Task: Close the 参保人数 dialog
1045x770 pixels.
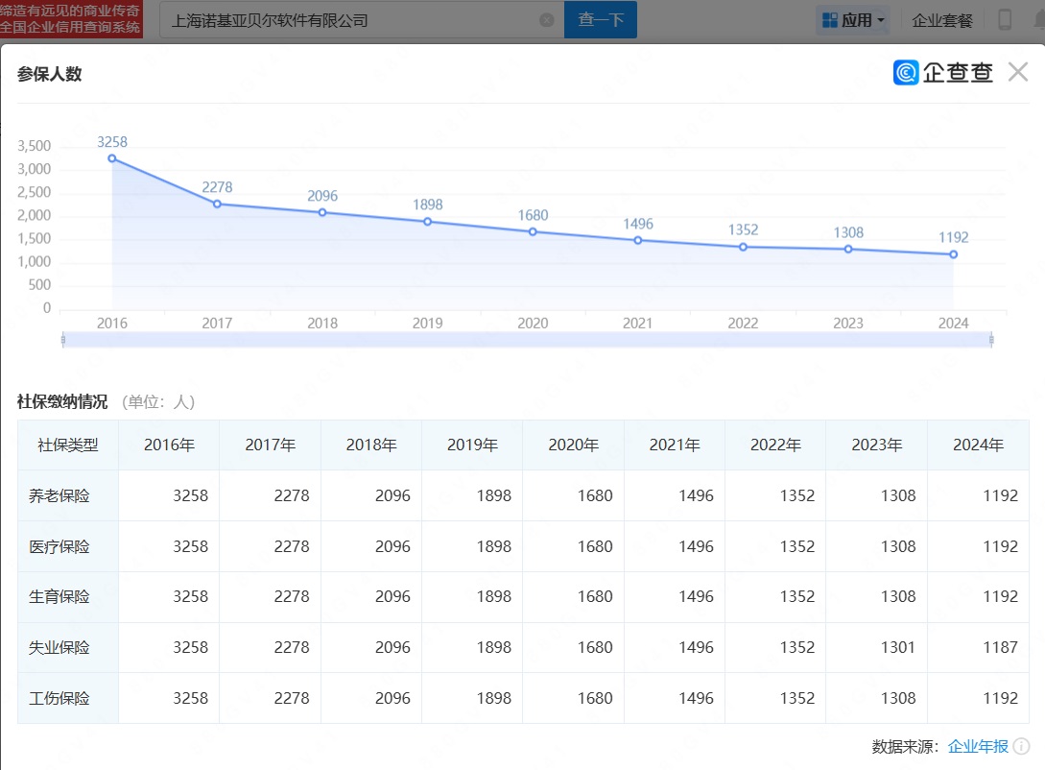Action: click(1018, 71)
